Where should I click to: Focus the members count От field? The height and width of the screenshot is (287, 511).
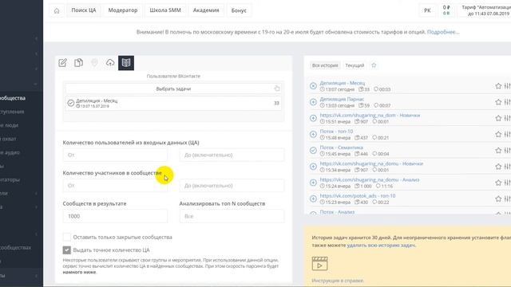115,186
